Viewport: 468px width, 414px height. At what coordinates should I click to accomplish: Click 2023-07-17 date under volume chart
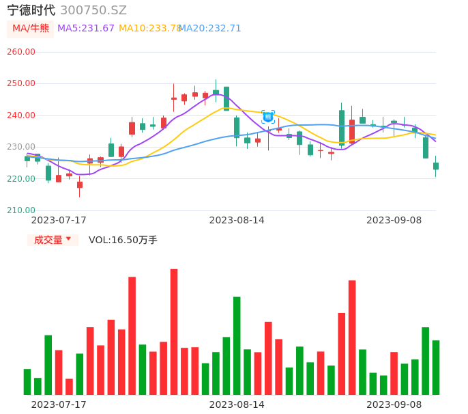coord(59,404)
